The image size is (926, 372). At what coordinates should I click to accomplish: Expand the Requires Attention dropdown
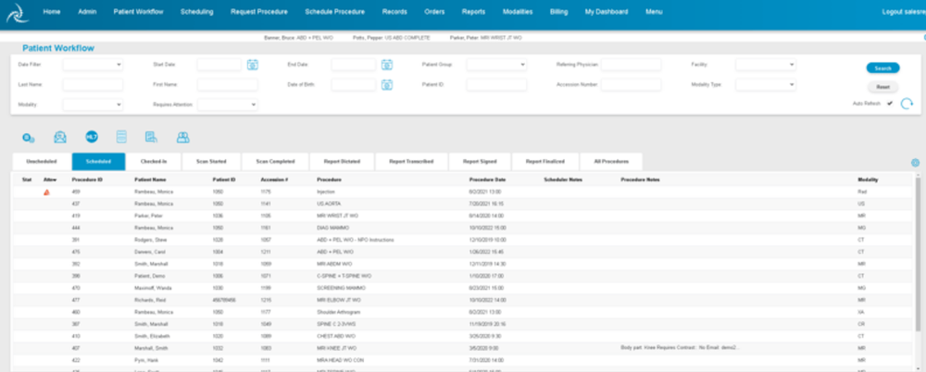228,105
